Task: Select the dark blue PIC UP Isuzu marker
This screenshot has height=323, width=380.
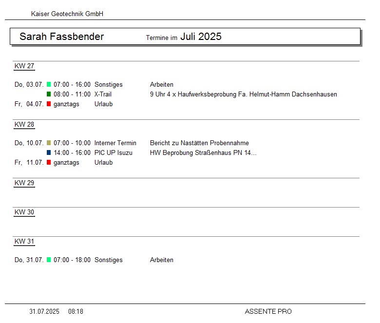Action: (x=49, y=153)
